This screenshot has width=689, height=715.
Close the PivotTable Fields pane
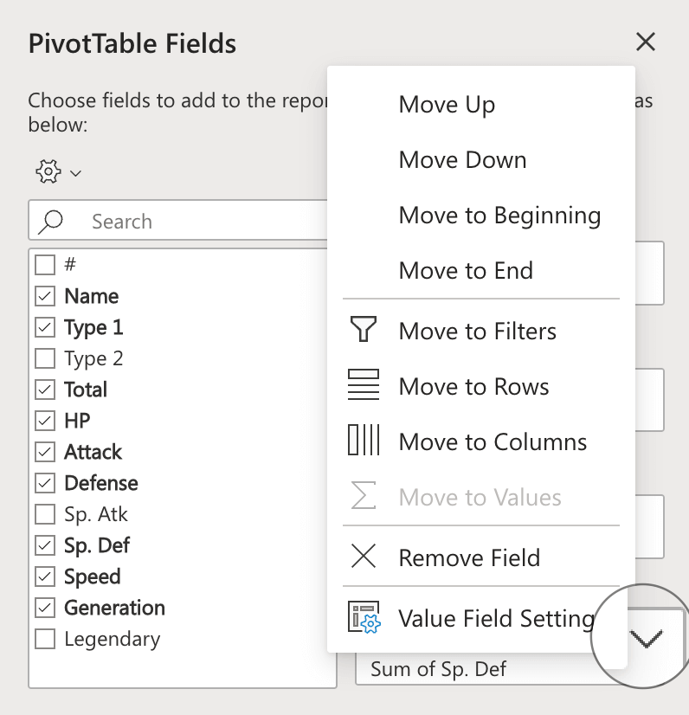646,41
